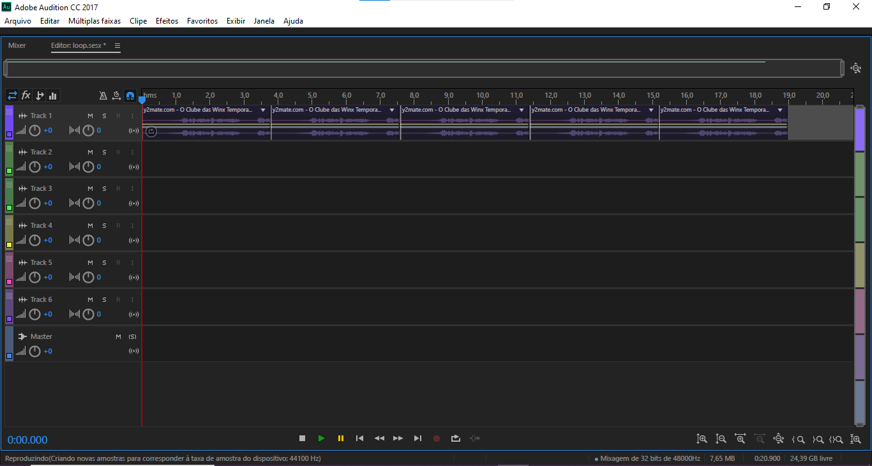Toggle the snapping magnet icon
Viewport: 872px width, 466px height.
point(130,96)
